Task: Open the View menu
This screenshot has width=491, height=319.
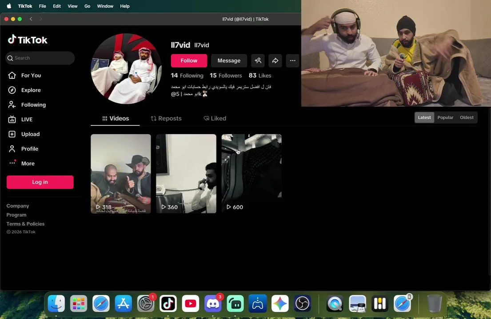Action: coord(72,6)
